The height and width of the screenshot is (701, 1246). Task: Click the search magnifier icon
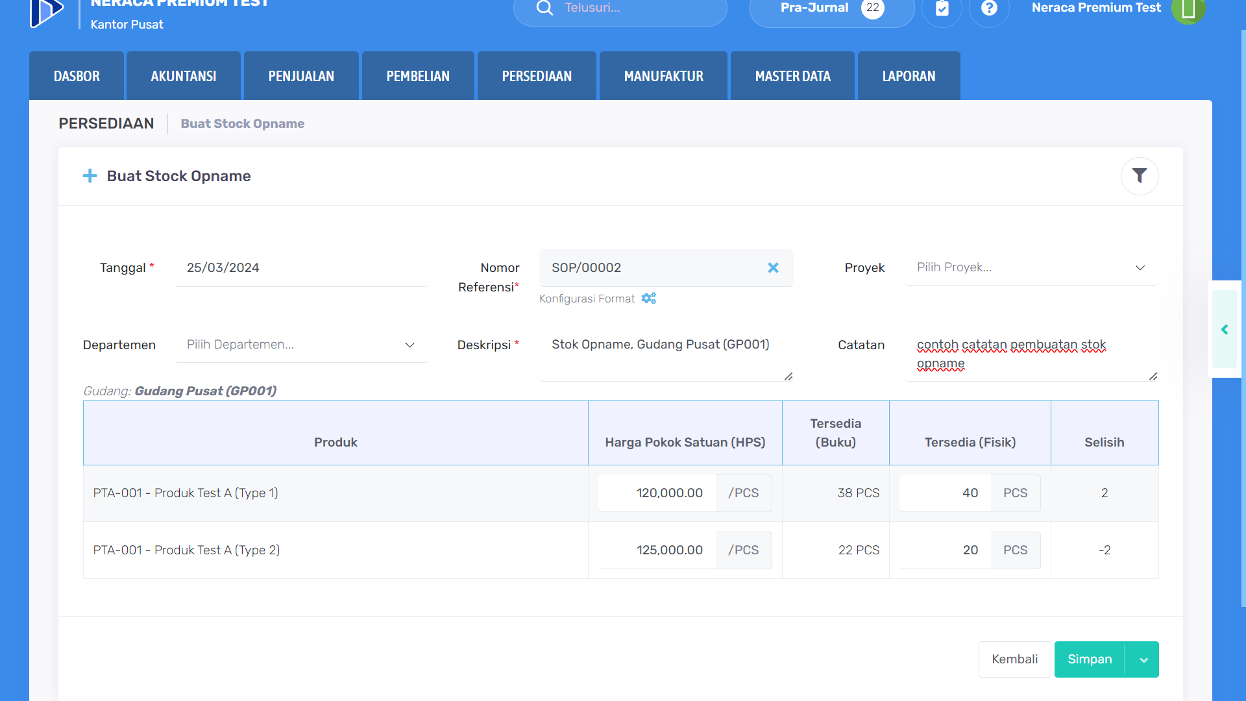tap(544, 8)
